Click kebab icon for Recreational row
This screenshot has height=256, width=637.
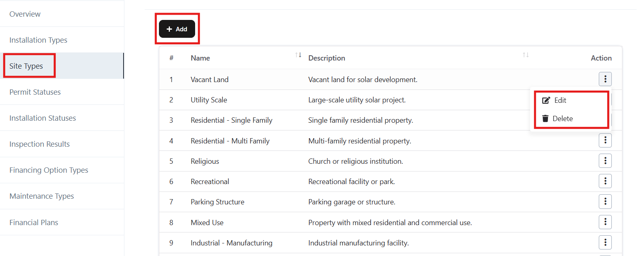(605, 181)
